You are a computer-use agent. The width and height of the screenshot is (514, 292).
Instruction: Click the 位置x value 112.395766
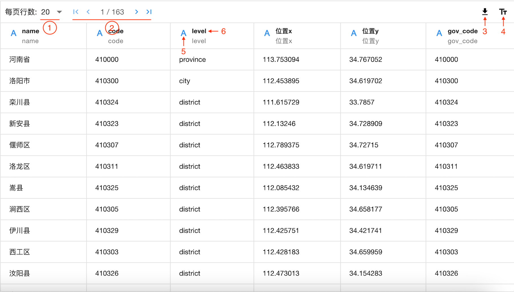[281, 209]
